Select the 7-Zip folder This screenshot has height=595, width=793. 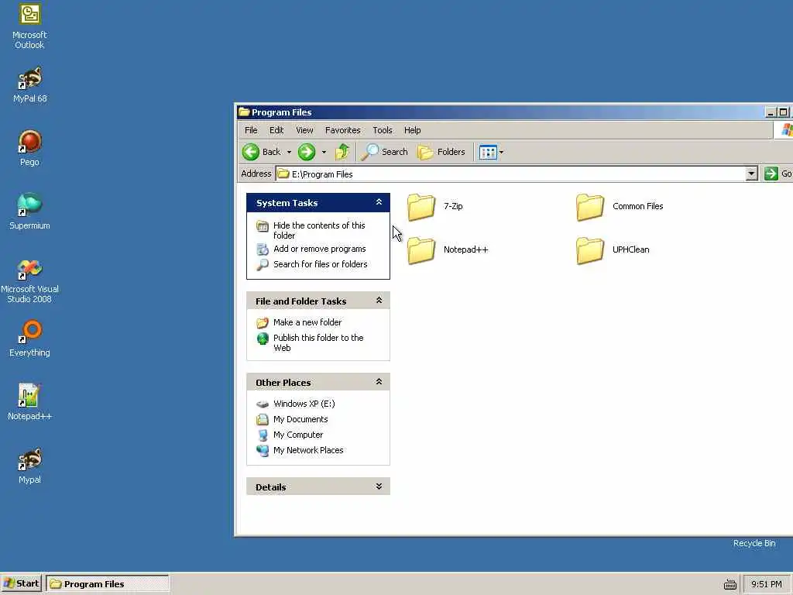[x=435, y=206]
